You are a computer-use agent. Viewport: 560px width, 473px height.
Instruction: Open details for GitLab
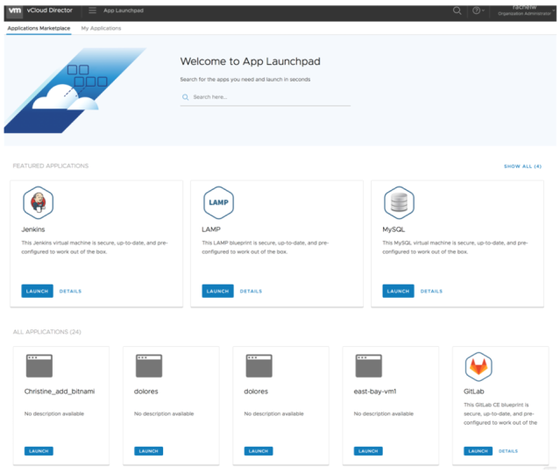click(x=508, y=451)
